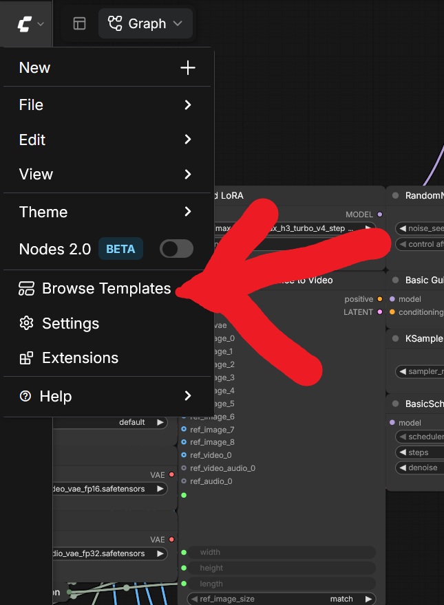Click the Extensions puzzle icon

26,358
